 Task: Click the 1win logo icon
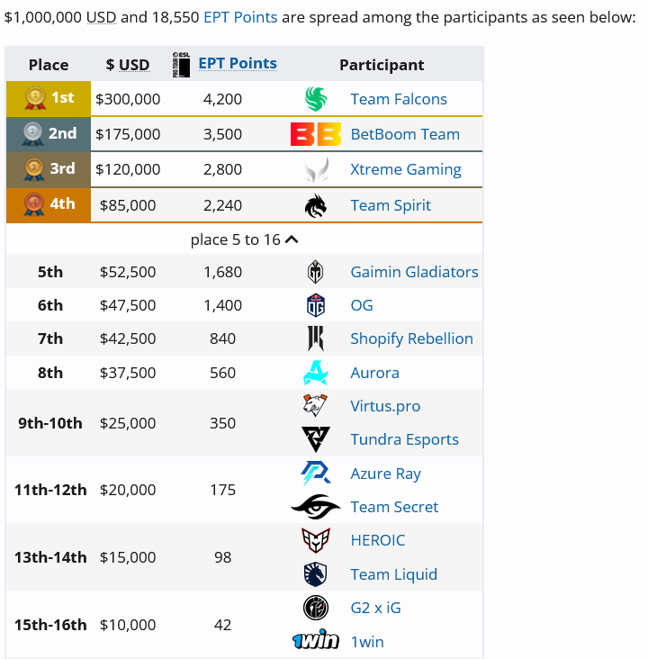[x=315, y=641]
